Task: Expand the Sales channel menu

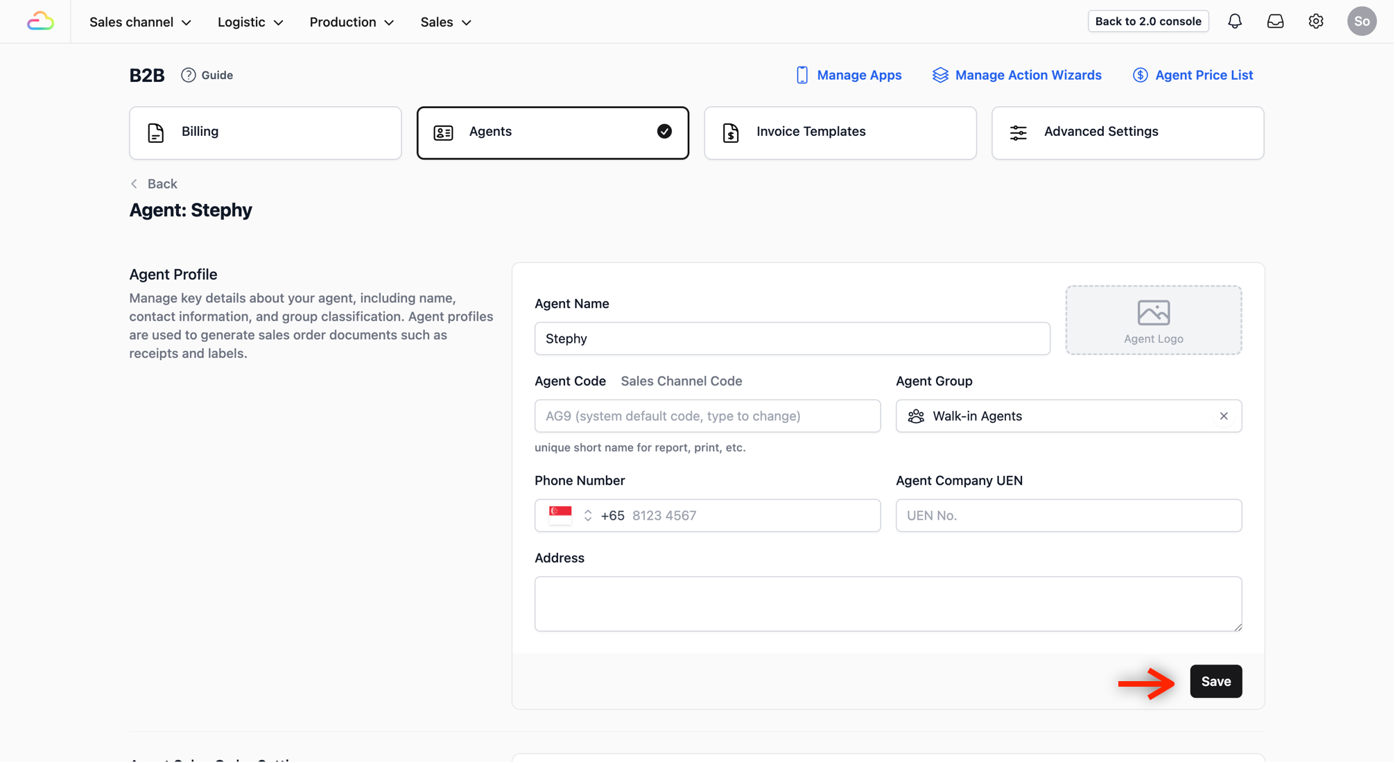Action: pyautogui.click(x=140, y=22)
